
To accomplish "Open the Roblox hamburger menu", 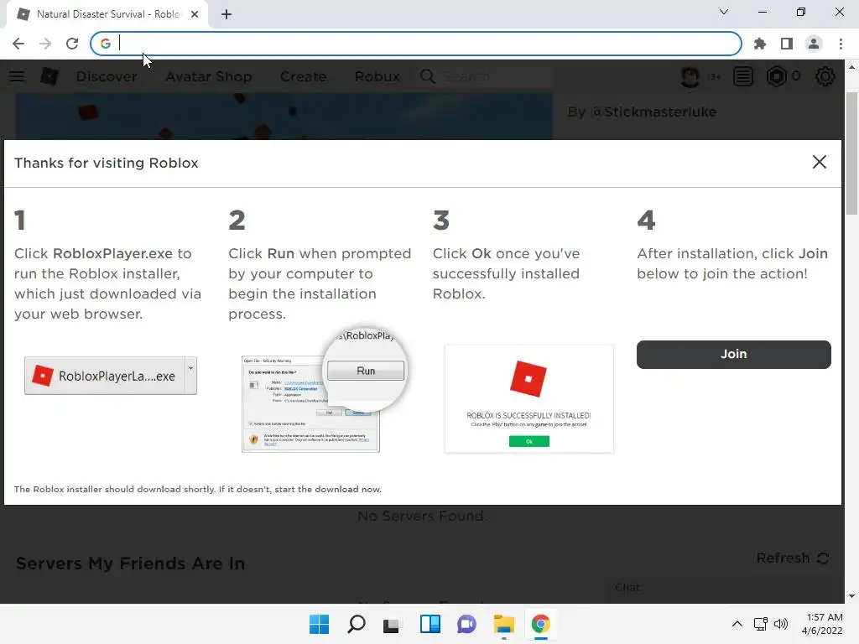I will point(17,76).
